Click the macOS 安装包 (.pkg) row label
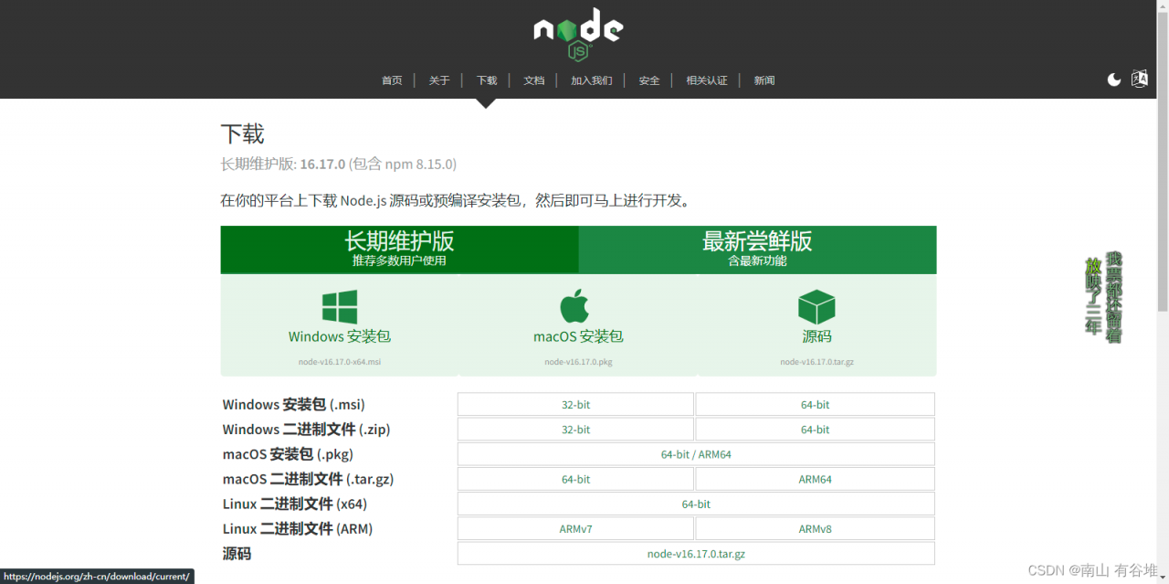 [288, 454]
